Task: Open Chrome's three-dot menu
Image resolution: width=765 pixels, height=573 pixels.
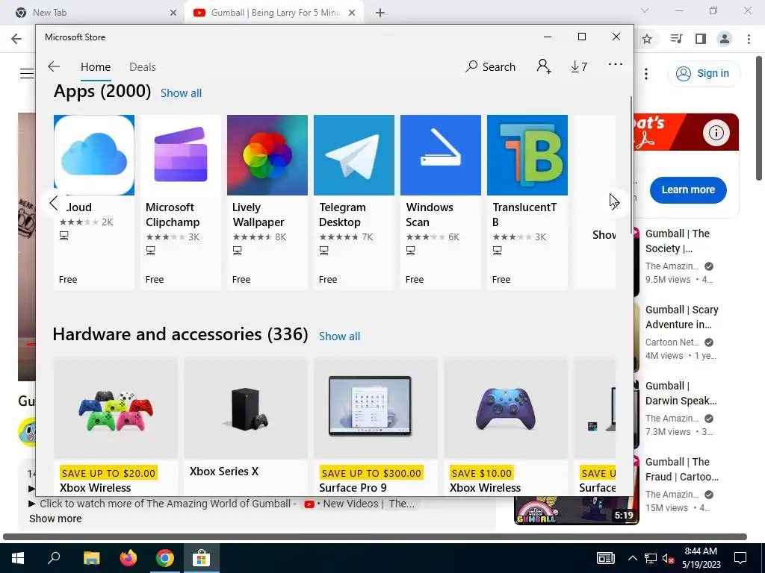Action: 749,39
